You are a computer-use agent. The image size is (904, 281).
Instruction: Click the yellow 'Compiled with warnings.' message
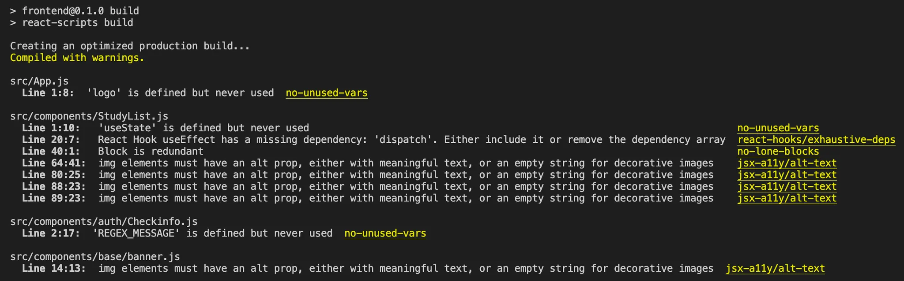tap(77, 58)
